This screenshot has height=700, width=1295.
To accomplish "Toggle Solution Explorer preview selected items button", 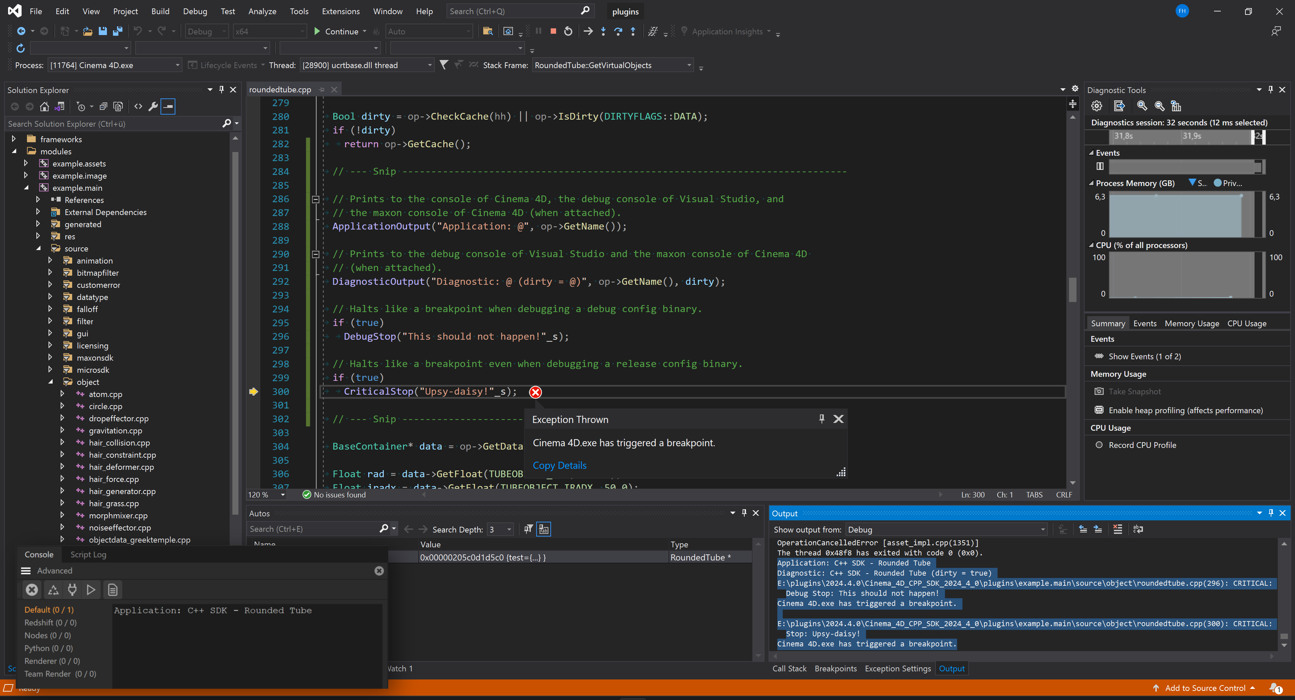I will pyautogui.click(x=168, y=106).
